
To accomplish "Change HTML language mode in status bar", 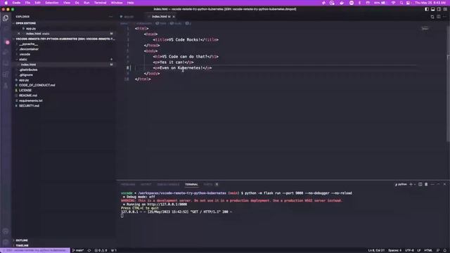I will 428,250.
